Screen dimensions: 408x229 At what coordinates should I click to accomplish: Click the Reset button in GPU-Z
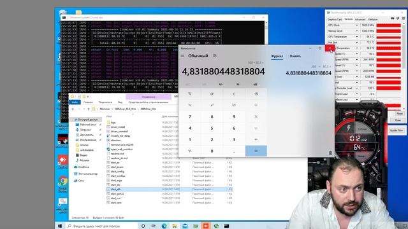[x=400, y=114]
